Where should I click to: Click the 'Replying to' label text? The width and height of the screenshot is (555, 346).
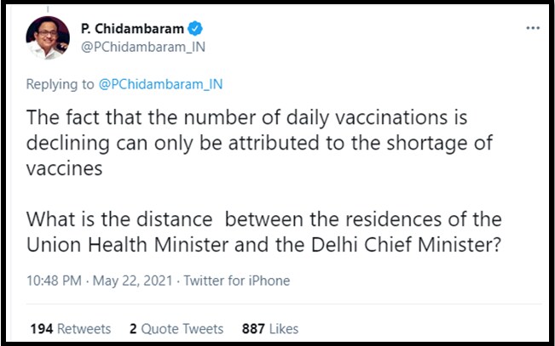click(x=60, y=83)
